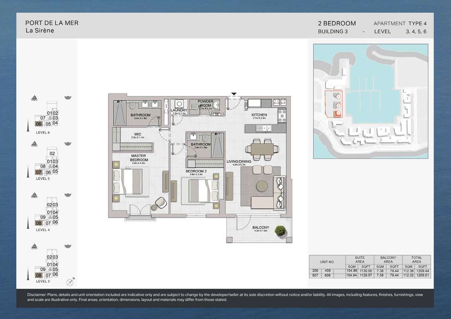Click the tower icon beside the Level 5 plan
The image size is (451, 319).
(28, 171)
